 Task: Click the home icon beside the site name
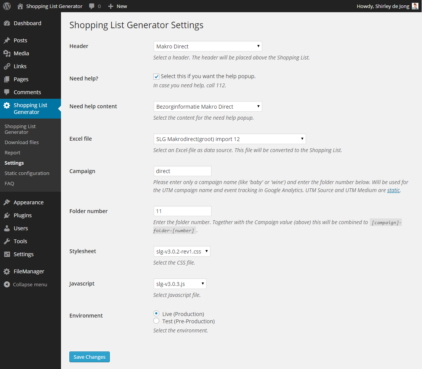tap(20, 6)
